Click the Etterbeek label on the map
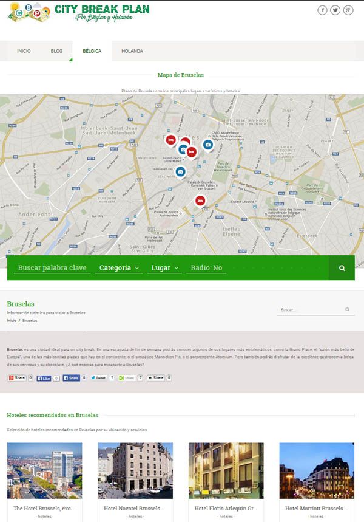364x522 pixels. click(x=307, y=235)
